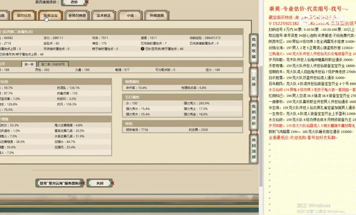Click the 灵性 : 392 stat
This screenshot has height=215, width=356.
[42, 70]
